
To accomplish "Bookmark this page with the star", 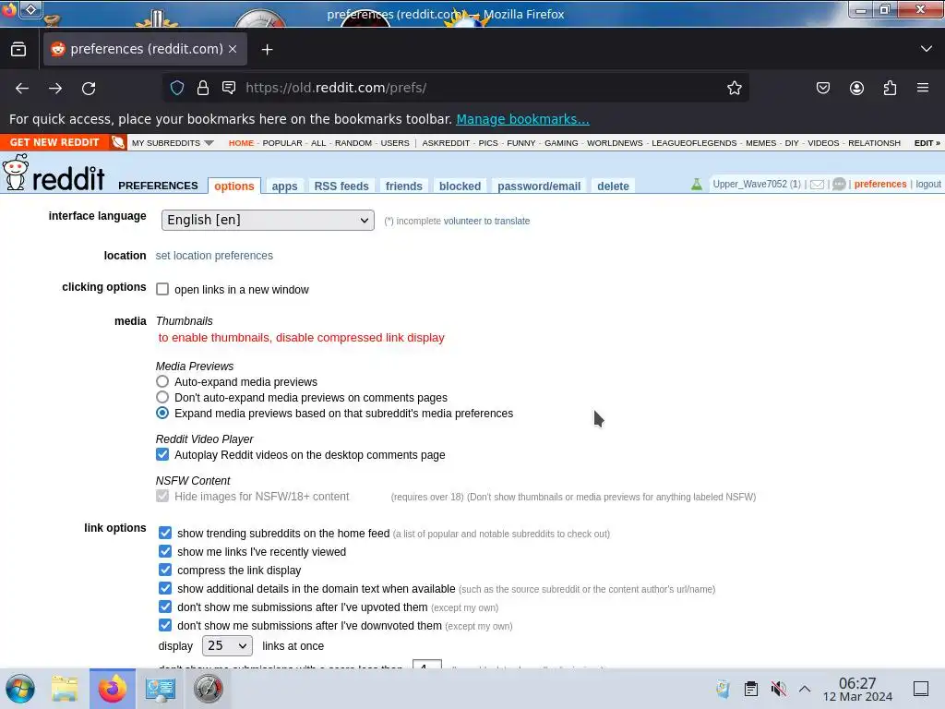I will (734, 88).
